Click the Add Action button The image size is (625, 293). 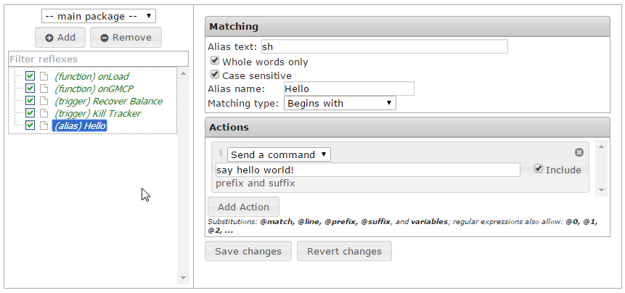point(243,207)
